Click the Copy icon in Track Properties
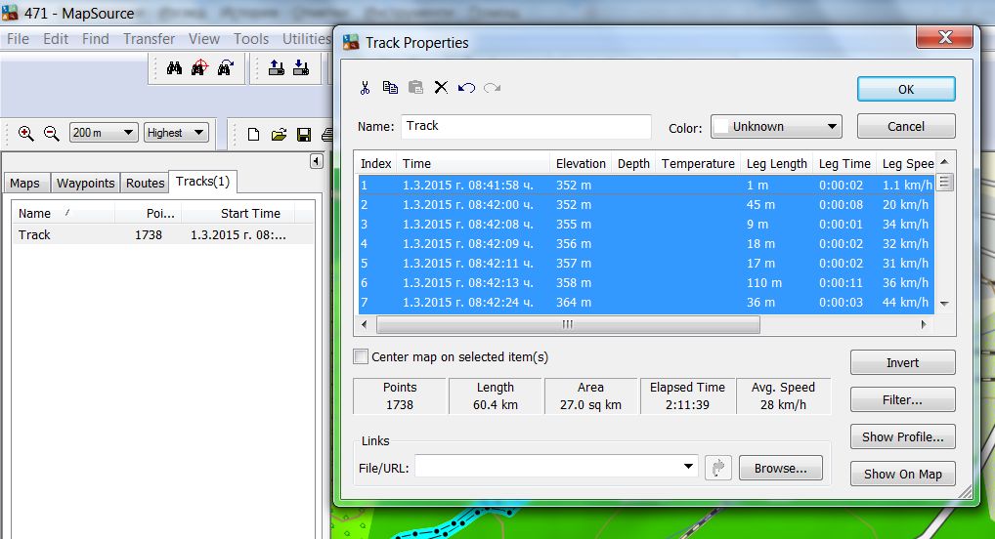Screen dimensions: 995x539 pos(390,88)
